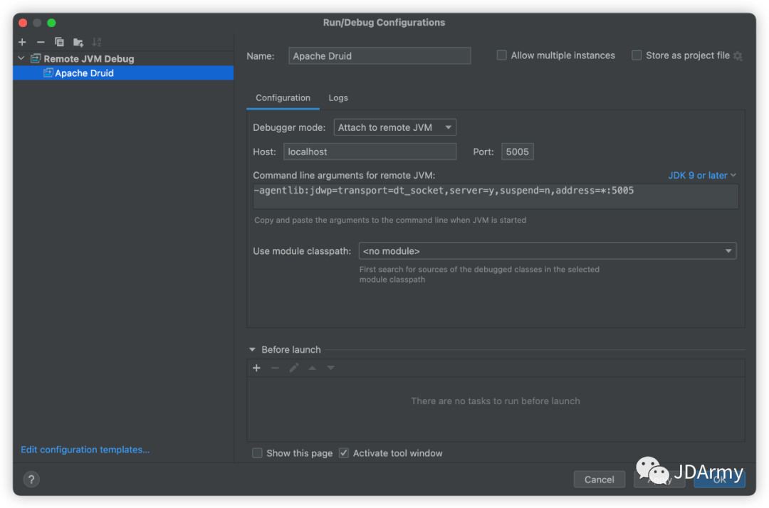
Task: Collapse the Remote JVM Debug tree node
Action: [x=21, y=58]
